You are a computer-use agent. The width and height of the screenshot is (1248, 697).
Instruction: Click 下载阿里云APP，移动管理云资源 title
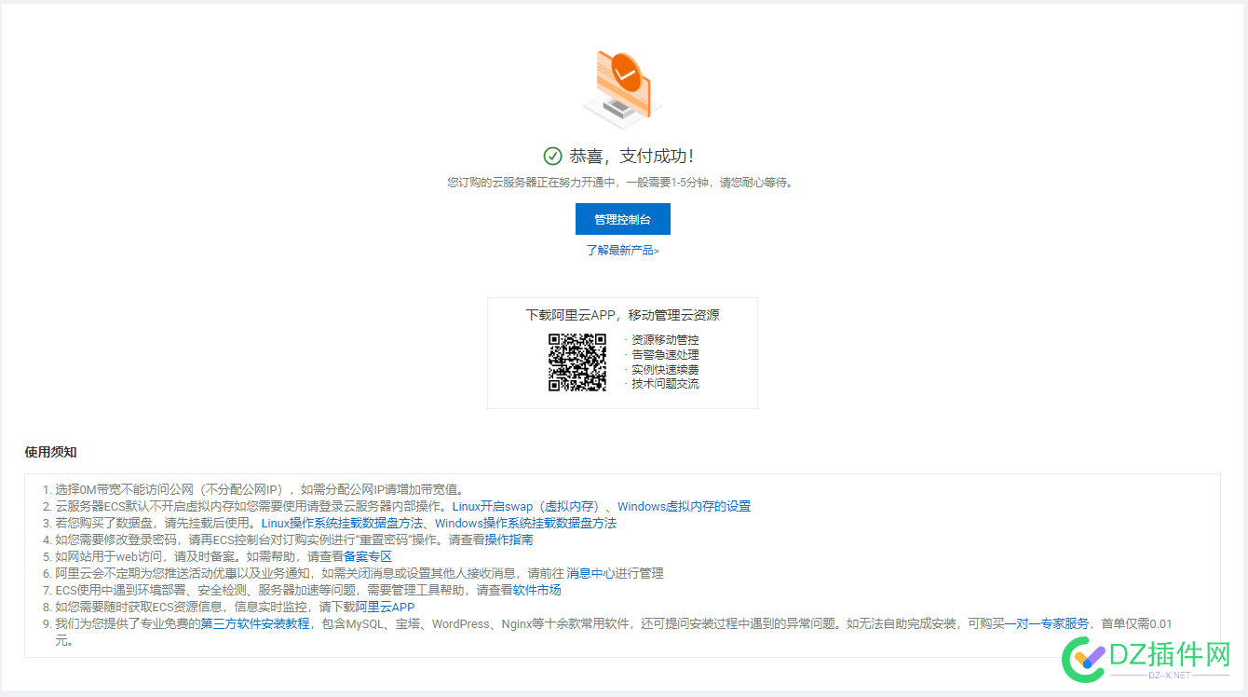click(x=622, y=315)
